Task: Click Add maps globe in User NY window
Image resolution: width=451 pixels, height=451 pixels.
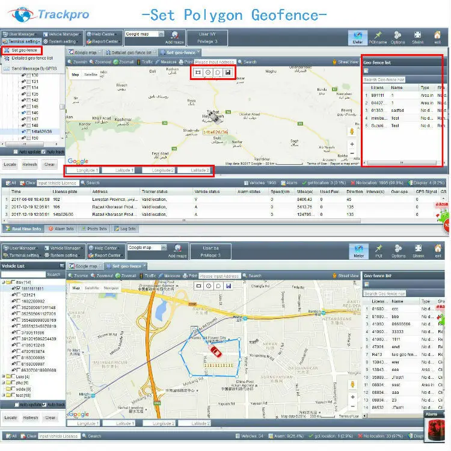Action: pyautogui.click(x=174, y=35)
